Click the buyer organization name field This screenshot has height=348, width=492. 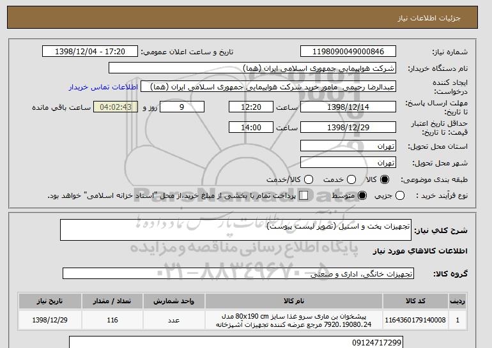tap(252, 68)
